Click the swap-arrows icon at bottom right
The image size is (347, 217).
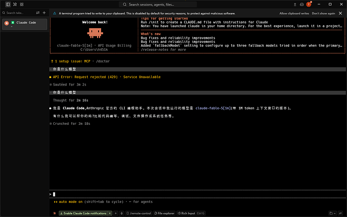click(x=340, y=213)
